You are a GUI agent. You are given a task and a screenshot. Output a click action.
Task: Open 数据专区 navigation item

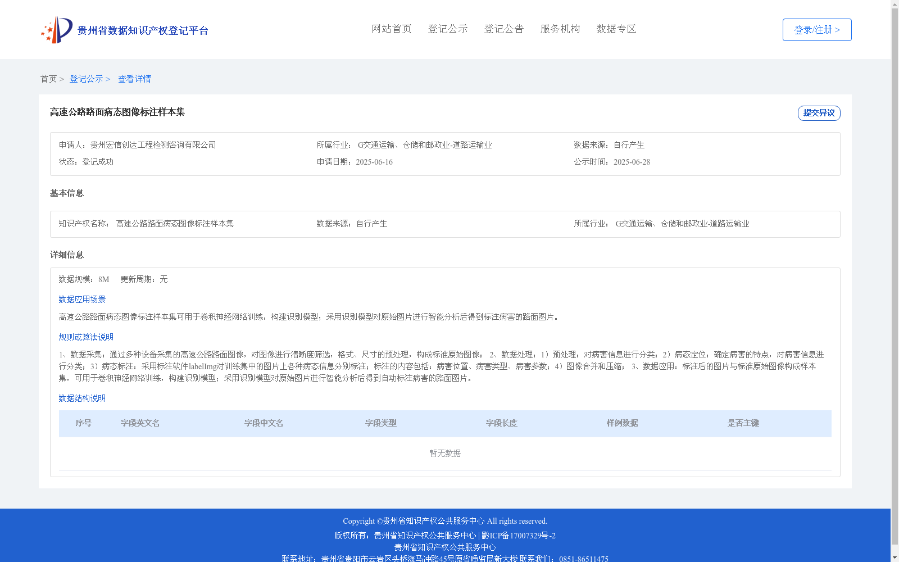click(616, 29)
